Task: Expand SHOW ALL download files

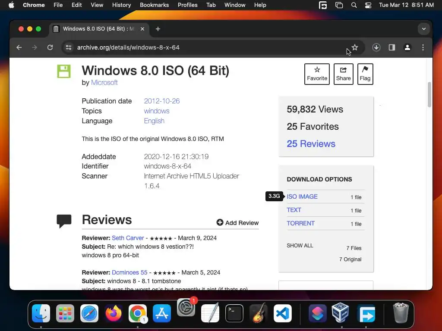Action: (300, 245)
